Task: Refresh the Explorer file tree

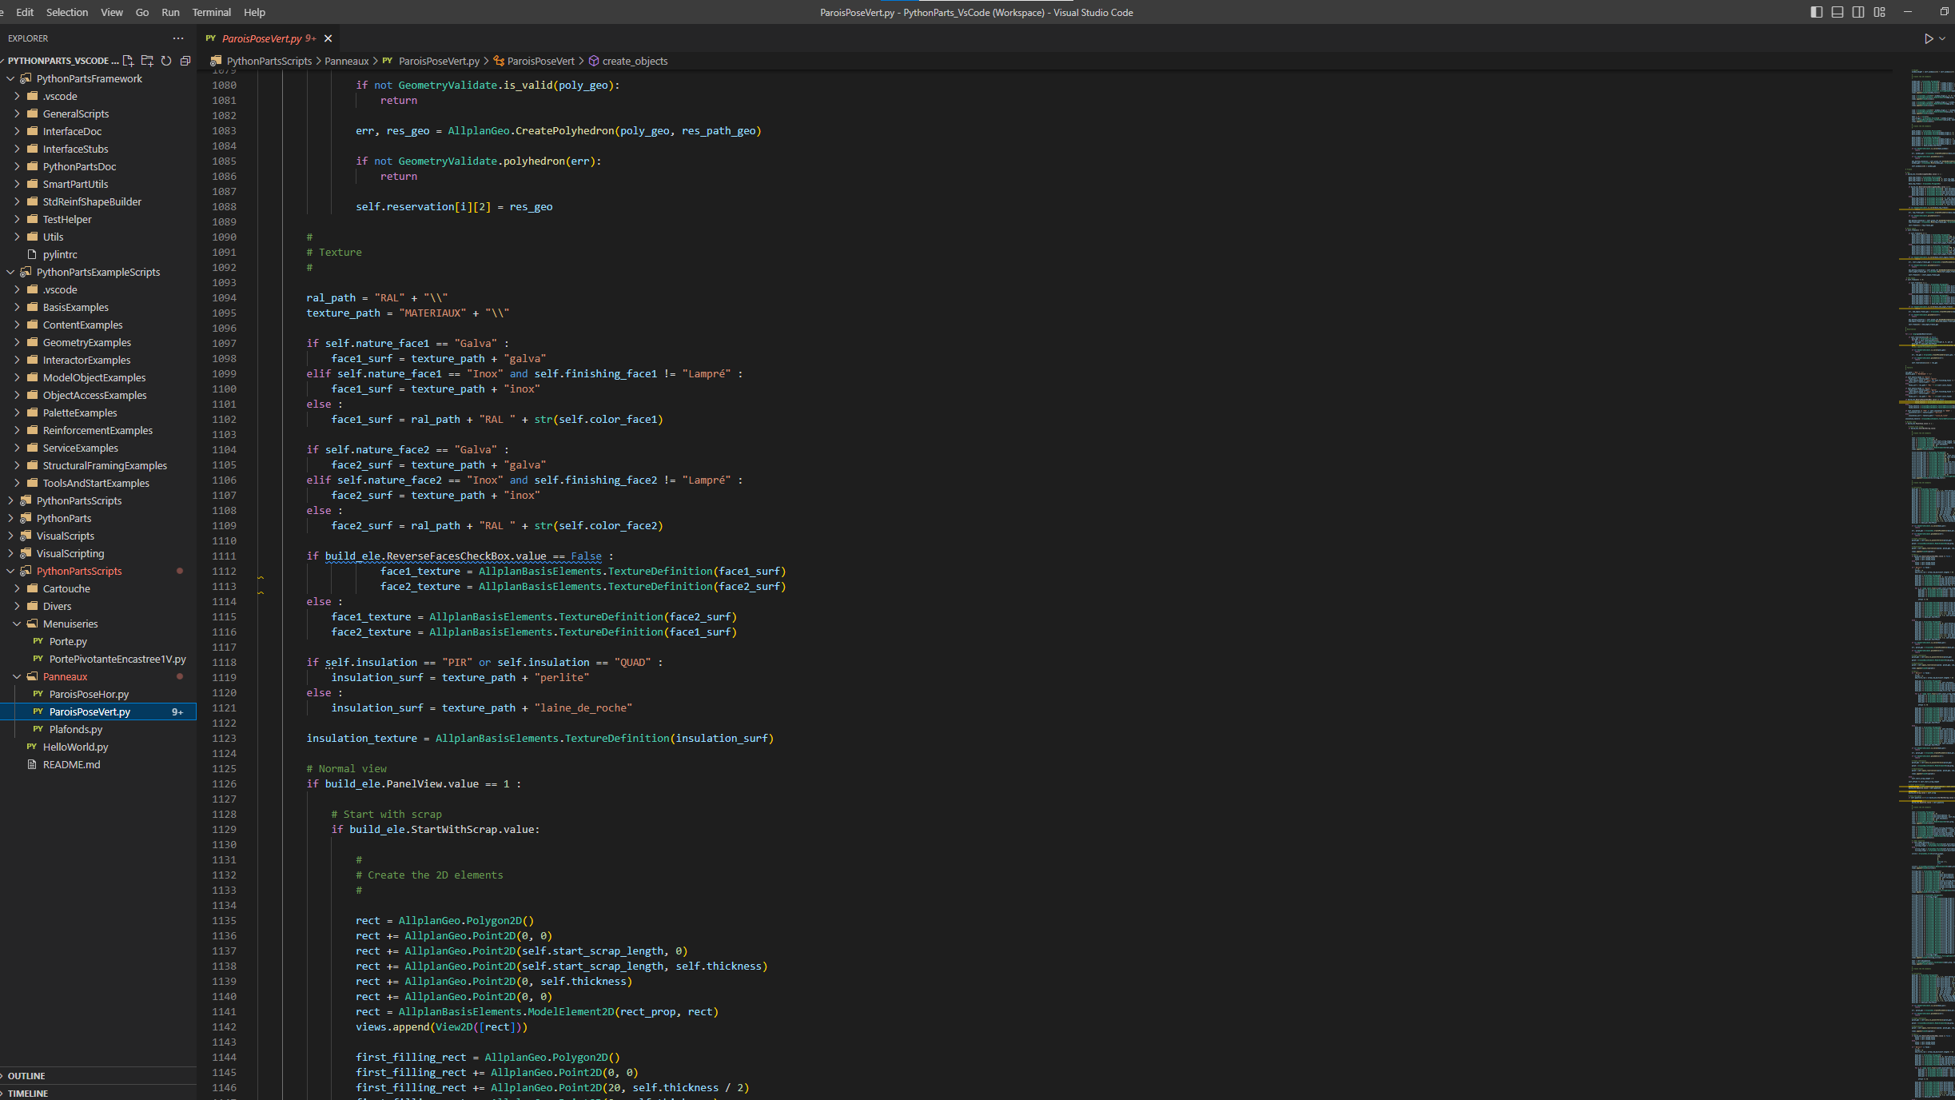Action: 166,61
